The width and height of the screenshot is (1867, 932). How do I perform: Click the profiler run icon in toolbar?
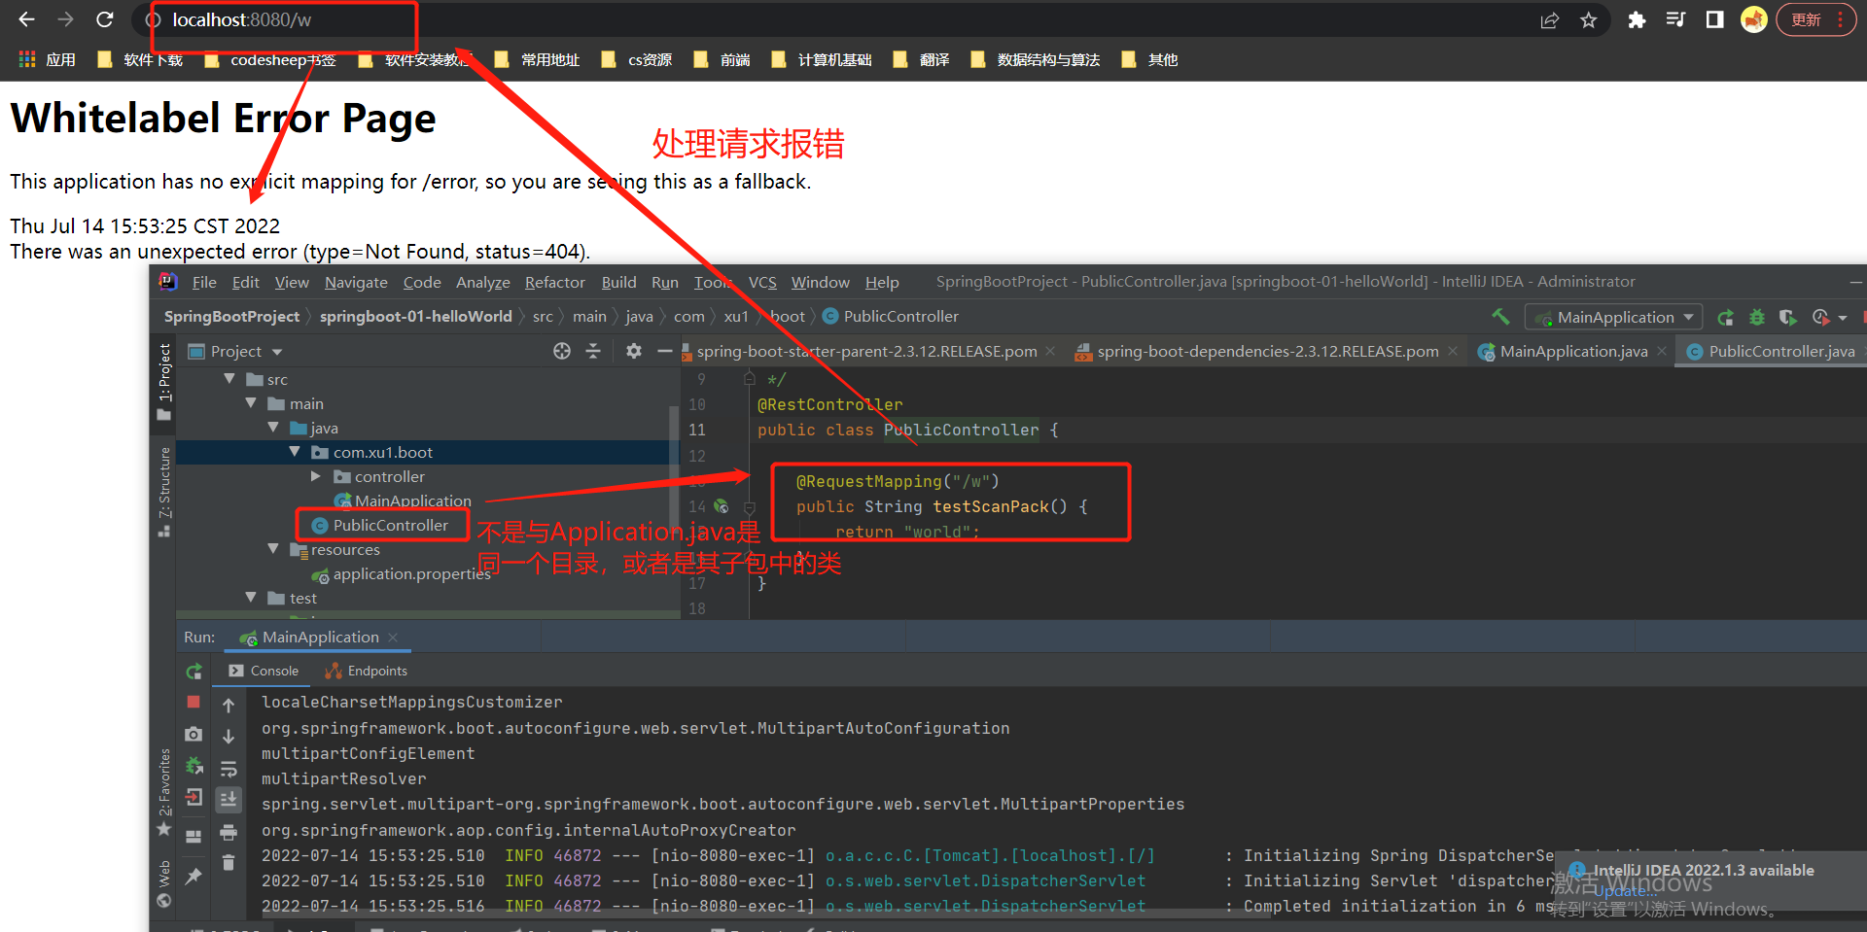click(x=1820, y=317)
